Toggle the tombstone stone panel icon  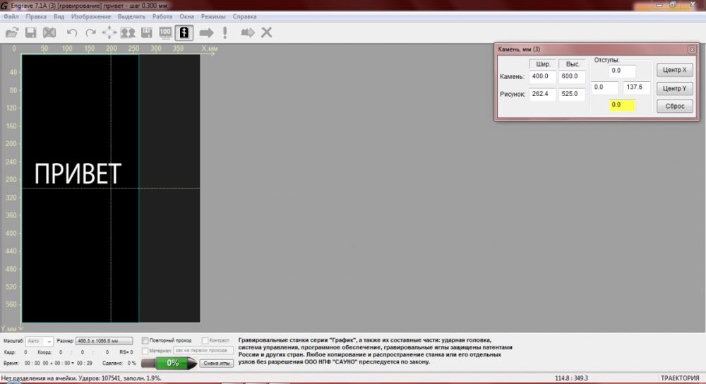[x=184, y=32]
